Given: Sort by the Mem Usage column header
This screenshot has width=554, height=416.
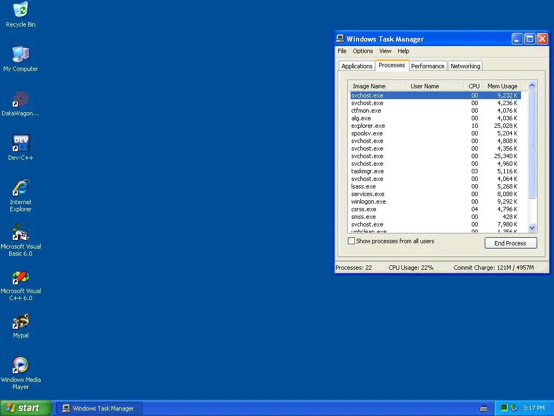Looking at the screenshot, I should pos(502,86).
